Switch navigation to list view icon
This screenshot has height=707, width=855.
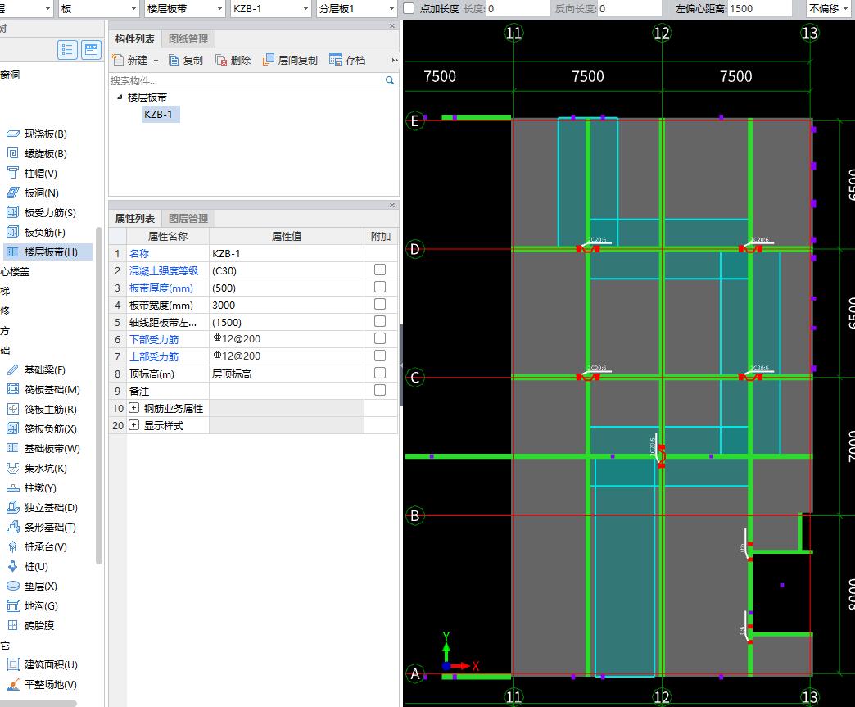click(68, 50)
